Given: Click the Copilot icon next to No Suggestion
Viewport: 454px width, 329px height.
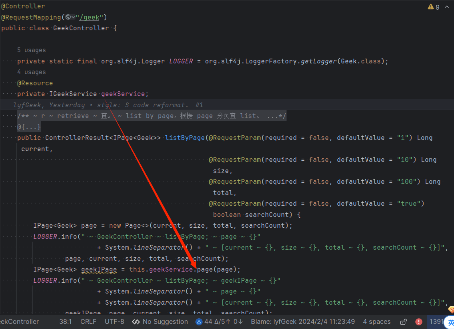Looking at the screenshot, I should tap(135, 321).
